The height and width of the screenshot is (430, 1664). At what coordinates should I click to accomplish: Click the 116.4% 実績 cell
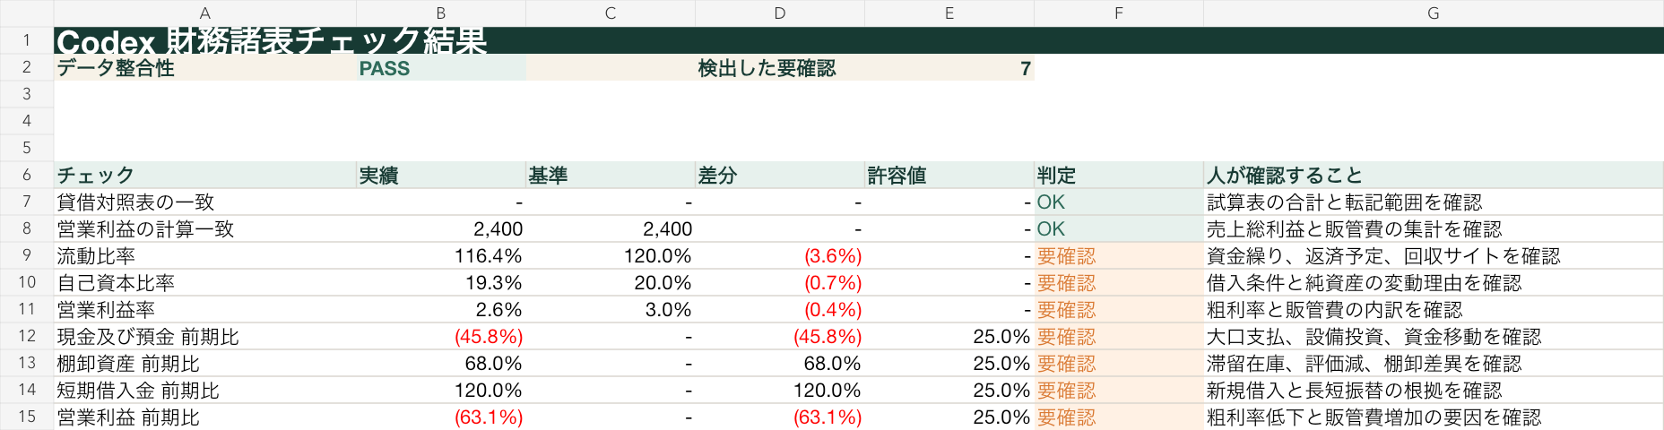(441, 255)
